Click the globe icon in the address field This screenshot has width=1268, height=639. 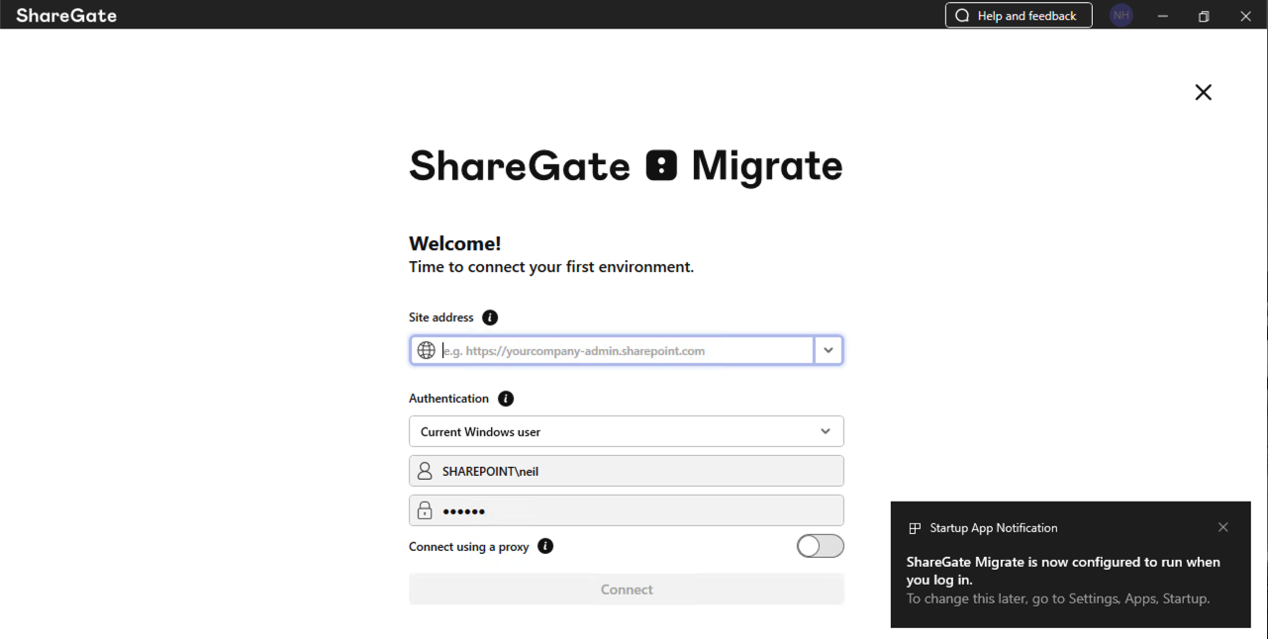tap(426, 350)
